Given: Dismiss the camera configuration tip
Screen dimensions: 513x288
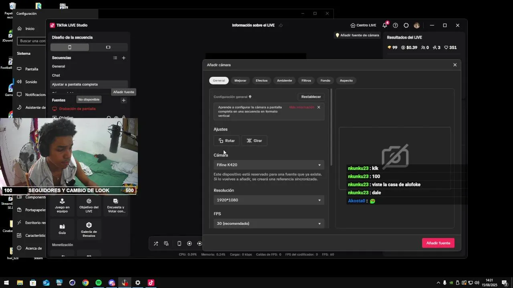Looking at the screenshot, I should [319, 107].
